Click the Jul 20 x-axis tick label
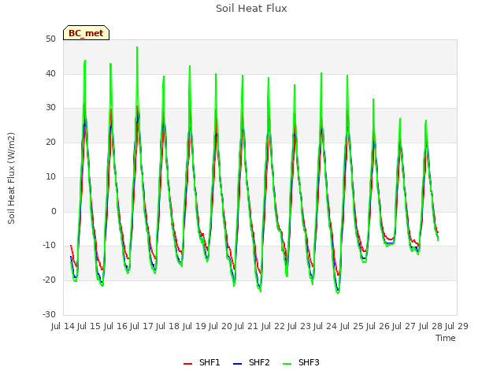The width and height of the screenshot is (504, 378). coord(220,326)
